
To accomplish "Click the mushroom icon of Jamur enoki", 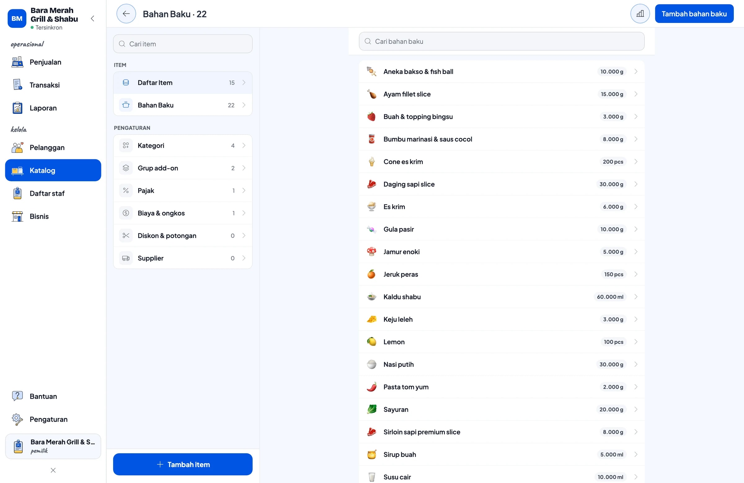I will pyautogui.click(x=371, y=252).
